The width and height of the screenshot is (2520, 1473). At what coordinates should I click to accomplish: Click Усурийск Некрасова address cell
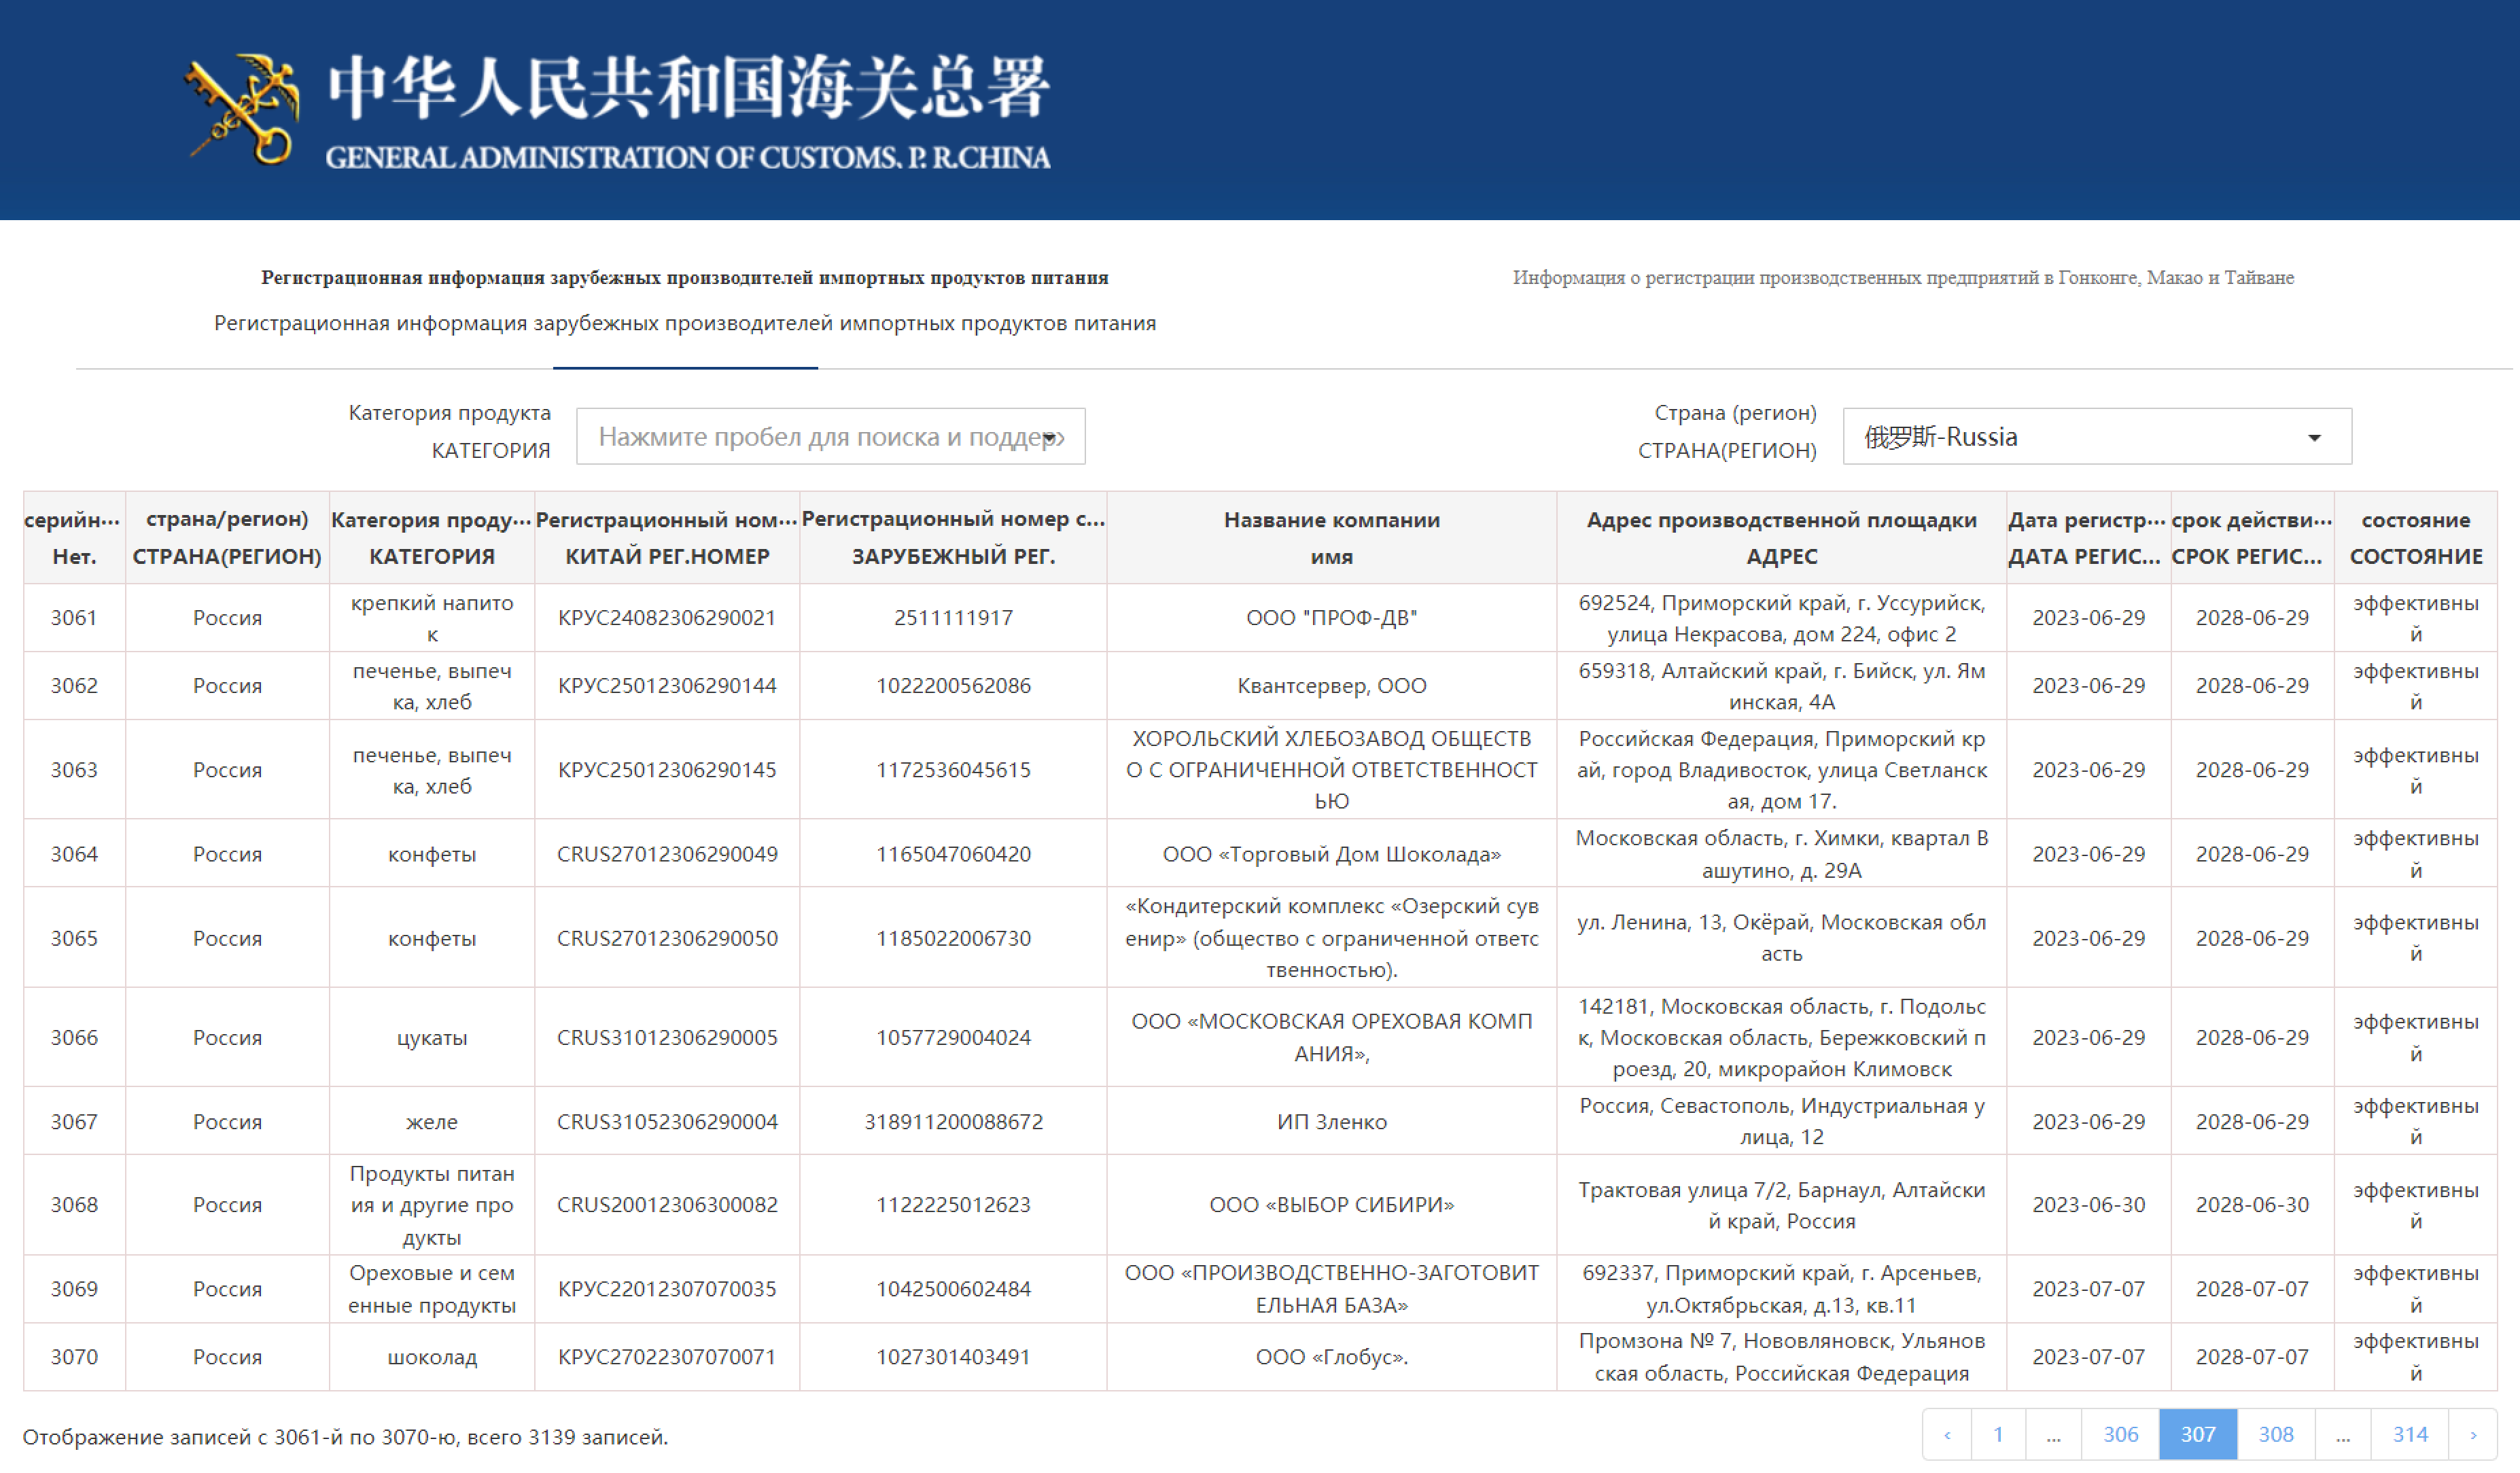(1781, 618)
